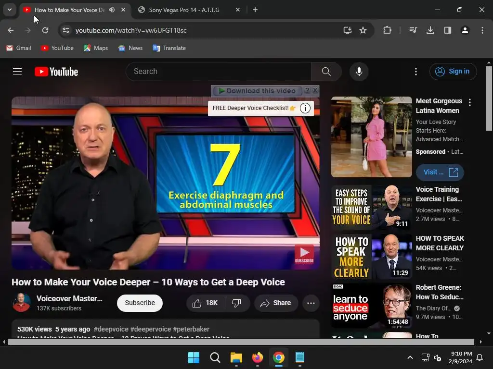The height and width of the screenshot is (369, 493).
Task: Open Chrome downloads icon
Action: point(430,30)
